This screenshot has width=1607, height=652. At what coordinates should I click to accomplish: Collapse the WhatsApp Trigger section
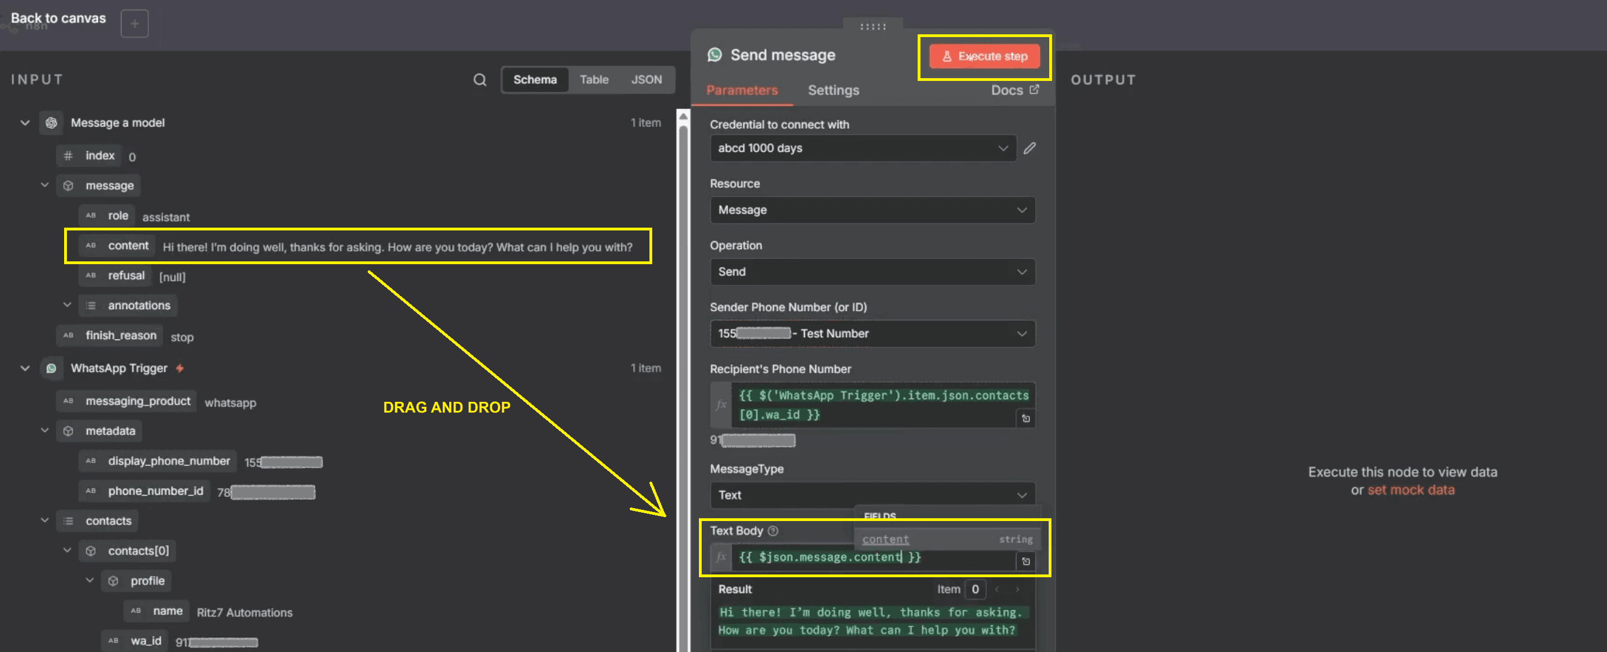tap(25, 368)
